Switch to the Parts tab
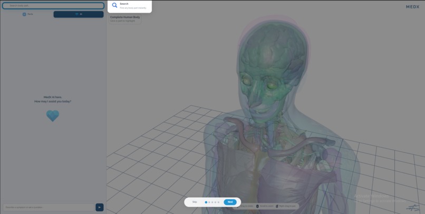Screen dimensions: 425x214 [x=28, y=14]
